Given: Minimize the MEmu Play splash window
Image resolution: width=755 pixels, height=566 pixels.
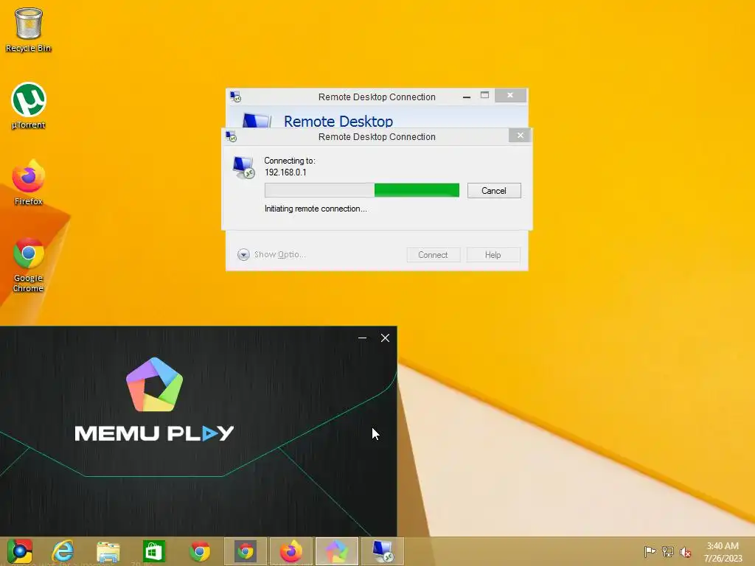Looking at the screenshot, I should click(363, 338).
